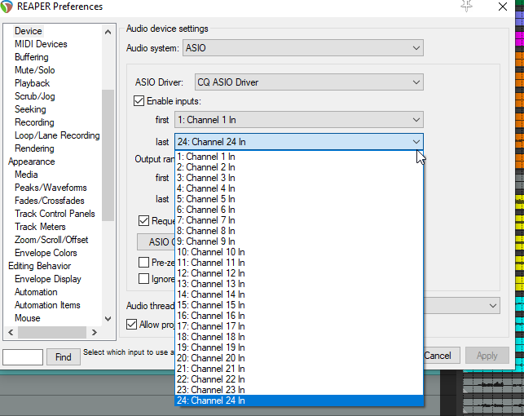Open Scrub/Jog preferences
Screen dimensions: 524x416
[x=35, y=96]
